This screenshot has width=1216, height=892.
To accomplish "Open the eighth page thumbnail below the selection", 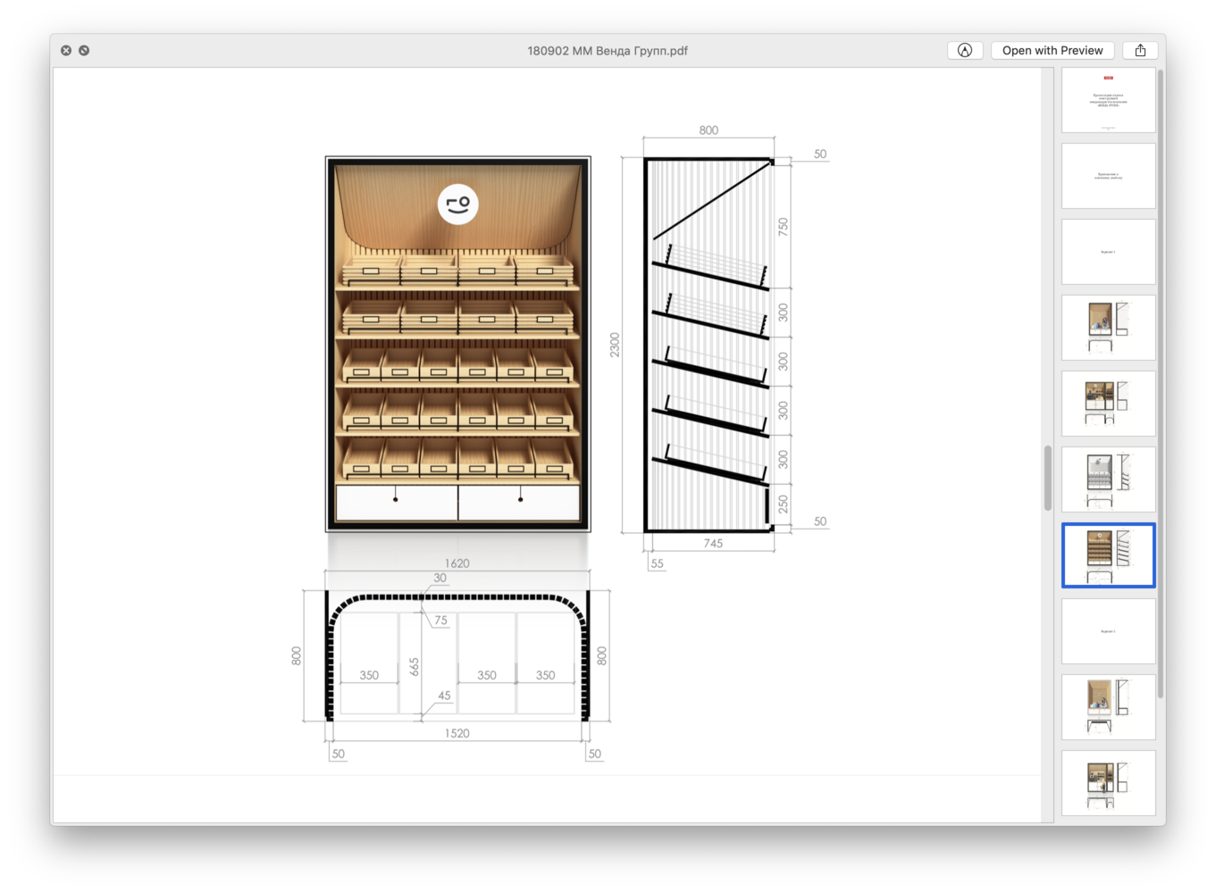I will (1108, 631).
